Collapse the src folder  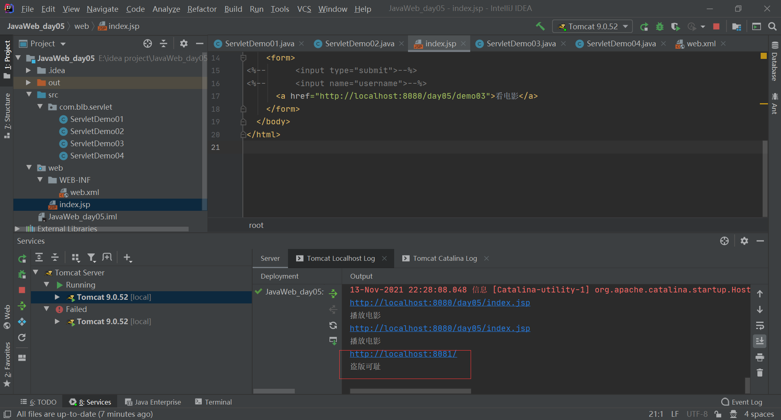click(x=29, y=95)
